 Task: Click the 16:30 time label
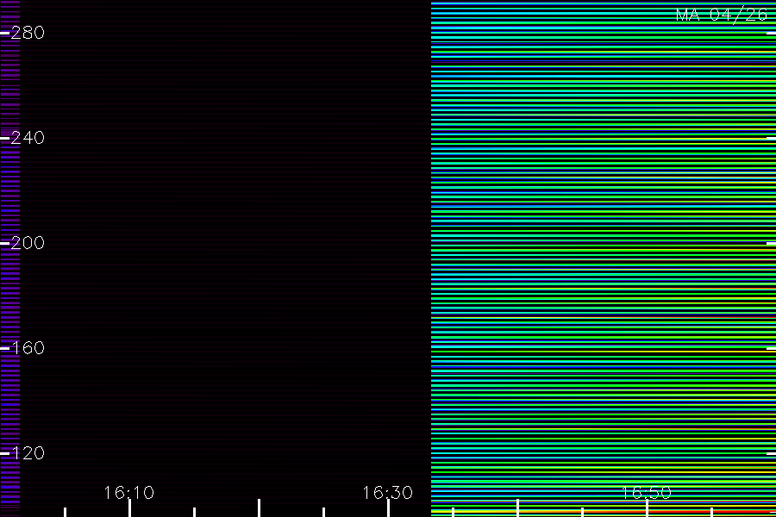coord(387,493)
